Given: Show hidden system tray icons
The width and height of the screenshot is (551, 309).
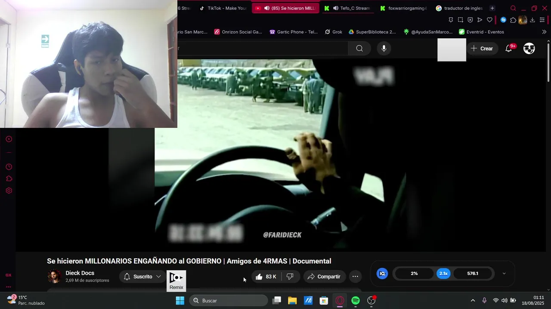Looking at the screenshot, I should click(473, 300).
